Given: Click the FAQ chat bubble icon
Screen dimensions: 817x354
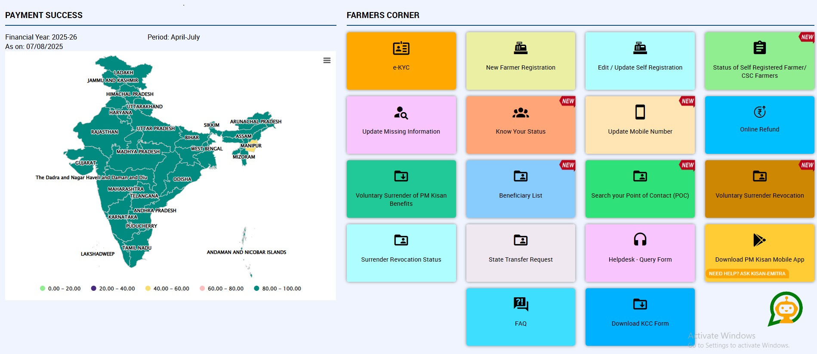Looking at the screenshot, I should pos(521,304).
